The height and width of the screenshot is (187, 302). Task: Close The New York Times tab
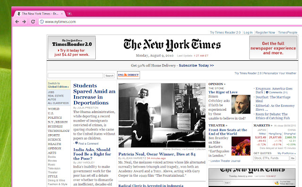[62, 14]
